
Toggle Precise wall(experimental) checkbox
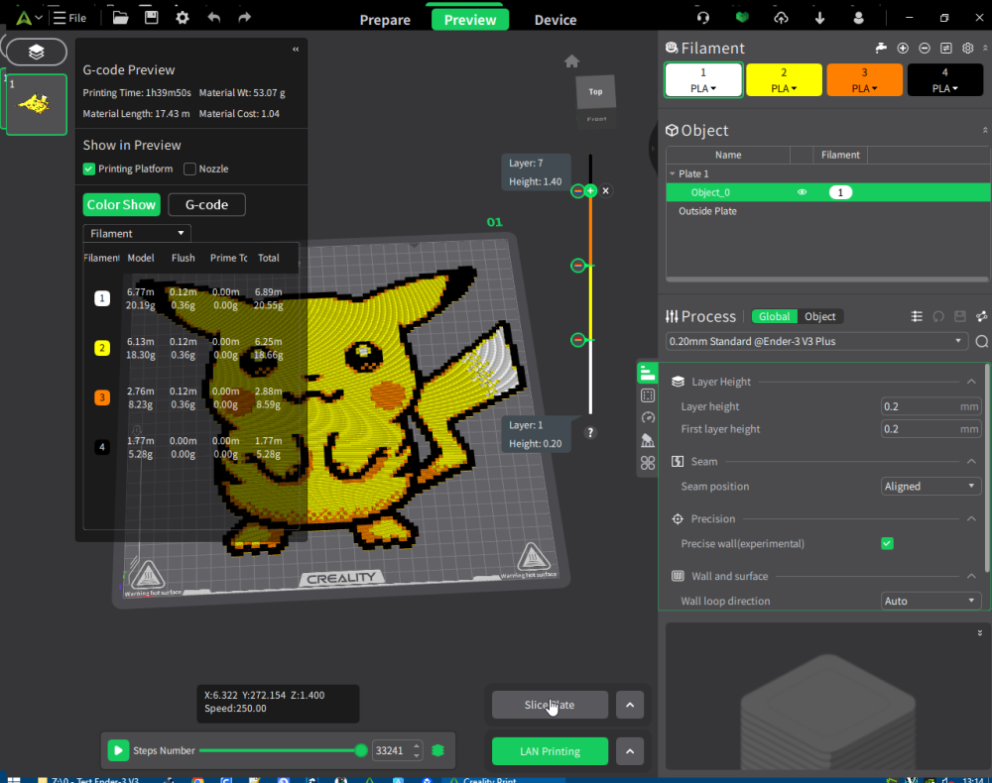pos(887,543)
